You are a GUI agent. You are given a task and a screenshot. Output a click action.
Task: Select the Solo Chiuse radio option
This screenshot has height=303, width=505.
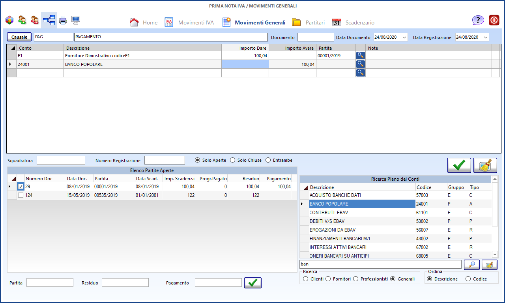(233, 160)
